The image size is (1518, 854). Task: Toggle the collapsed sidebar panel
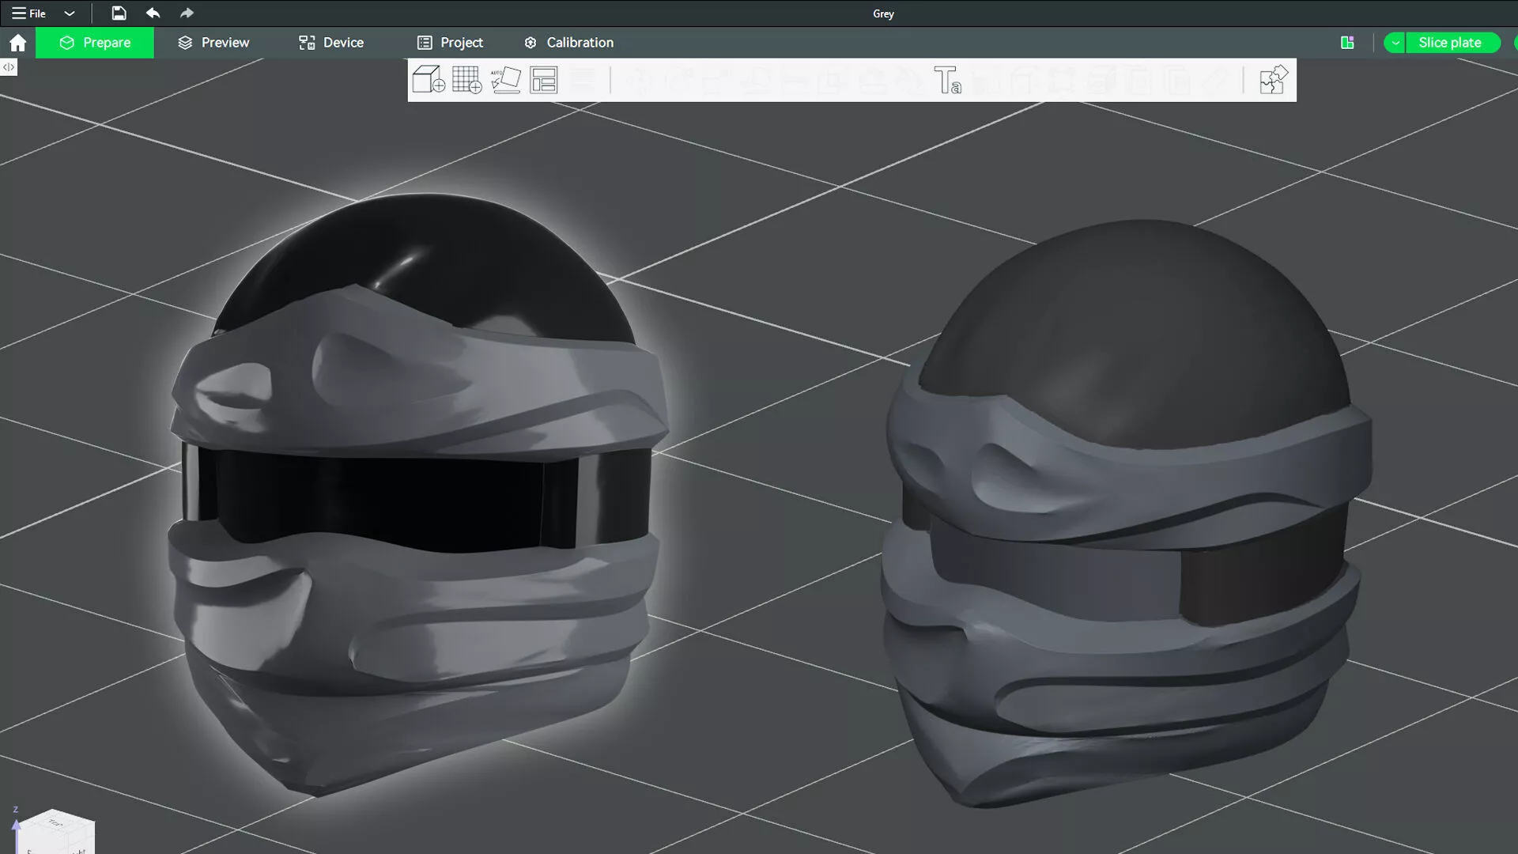click(9, 67)
